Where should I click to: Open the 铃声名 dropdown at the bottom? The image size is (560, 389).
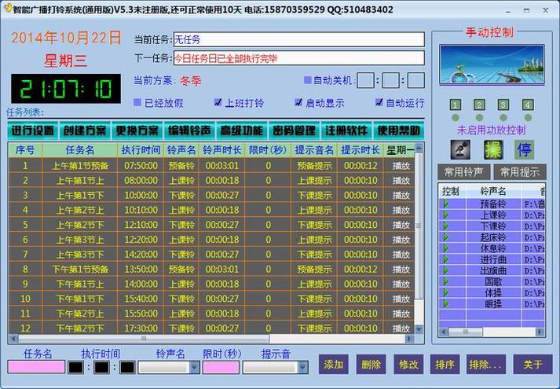(x=194, y=367)
